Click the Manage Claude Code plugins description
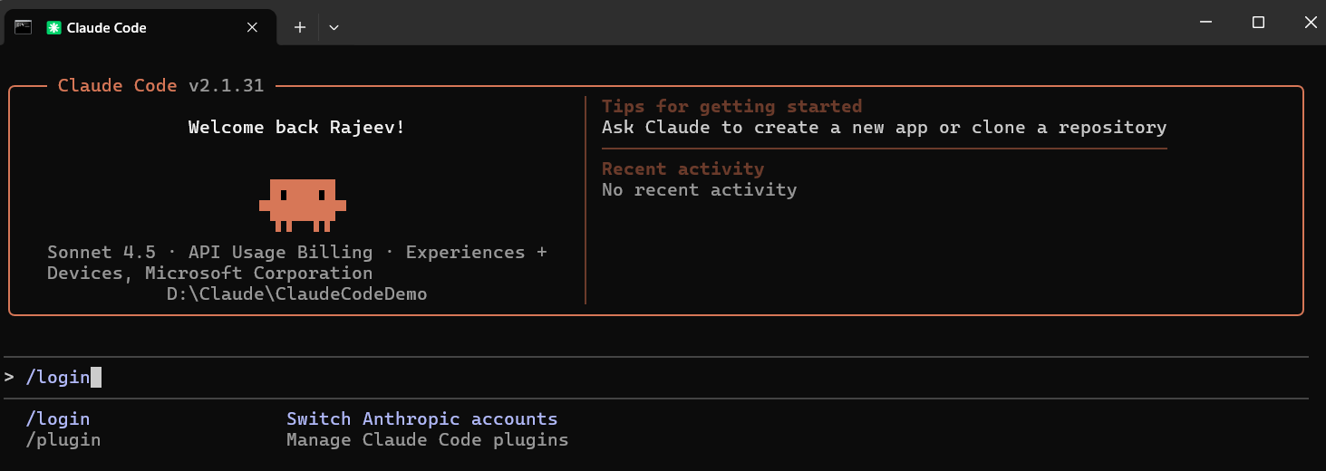This screenshot has height=471, width=1326. (427, 440)
